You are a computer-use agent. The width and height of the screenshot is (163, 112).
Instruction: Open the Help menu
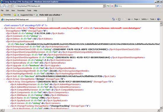click(35, 10)
